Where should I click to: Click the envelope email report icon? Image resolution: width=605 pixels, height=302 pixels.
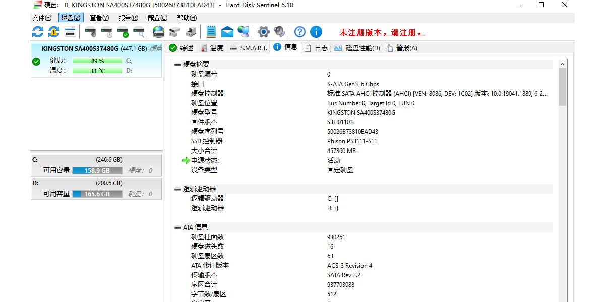click(x=227, y=32)
